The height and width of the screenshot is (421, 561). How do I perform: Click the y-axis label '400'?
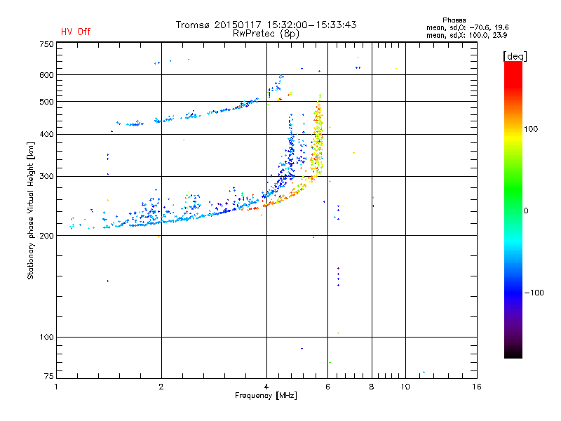(x=46, y=134)
